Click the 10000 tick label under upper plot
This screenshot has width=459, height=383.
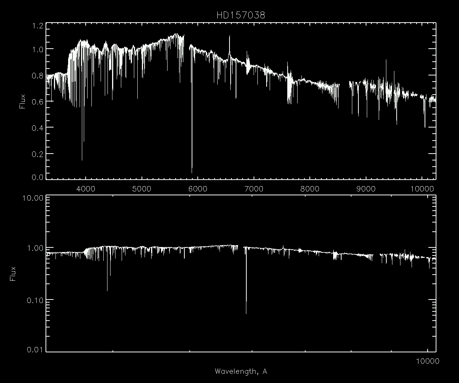point(422,188)
